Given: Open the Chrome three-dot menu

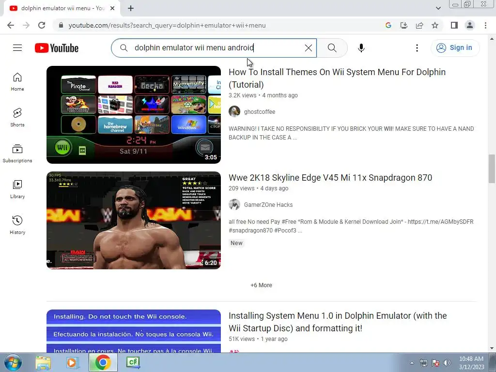Looking at the screenshot, I should 485,25.
